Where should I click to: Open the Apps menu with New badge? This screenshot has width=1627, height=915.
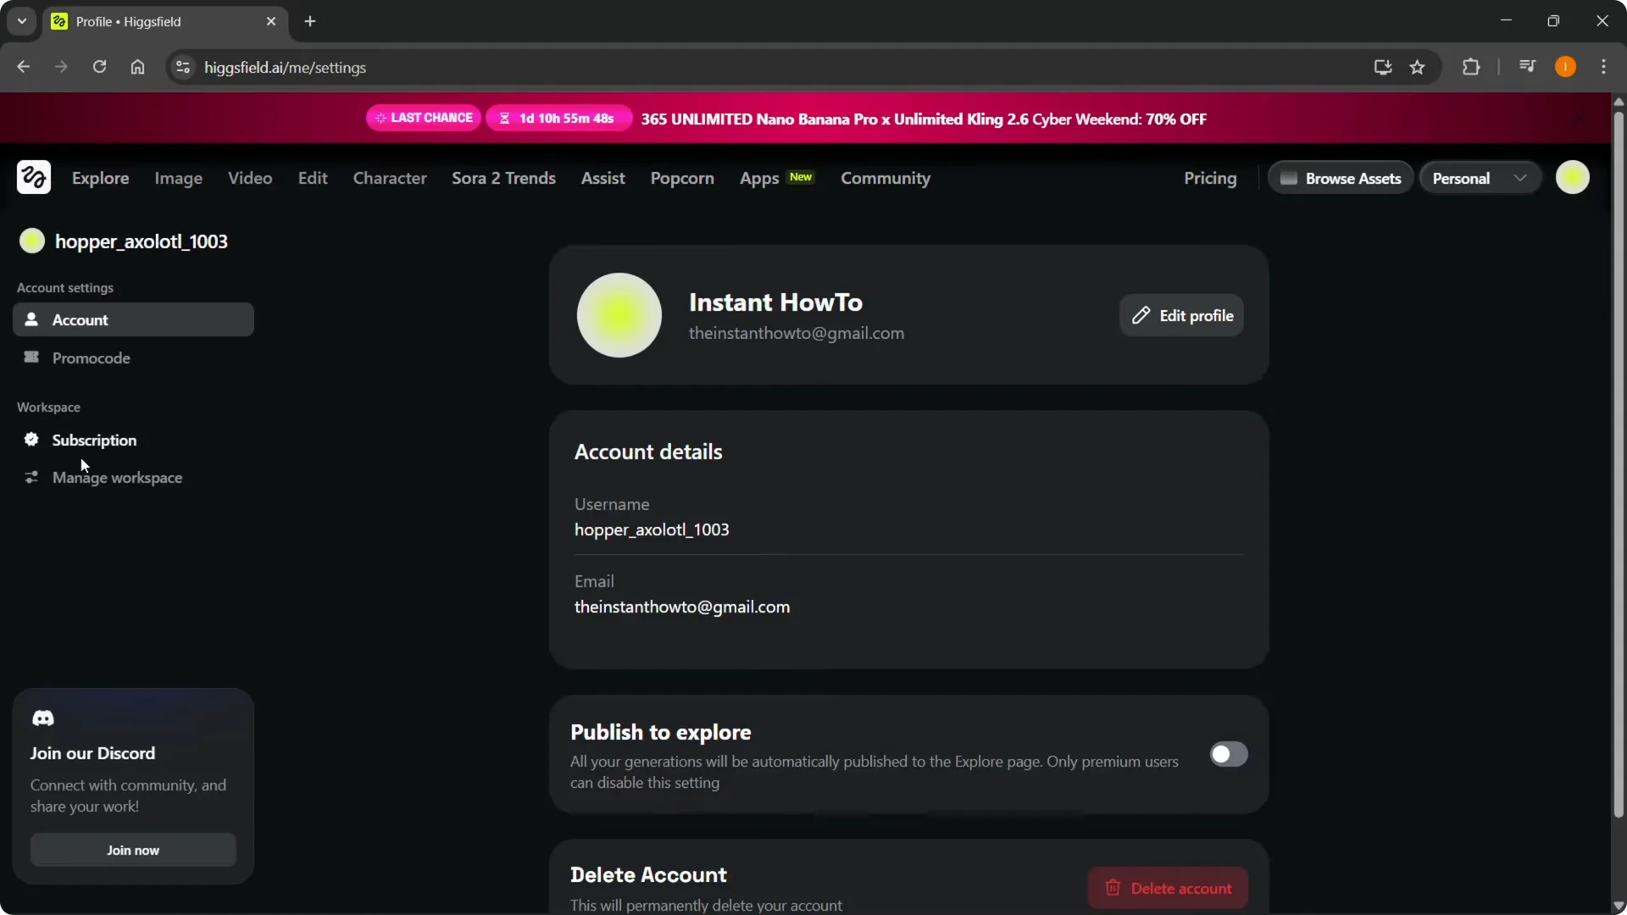point(760,179)
